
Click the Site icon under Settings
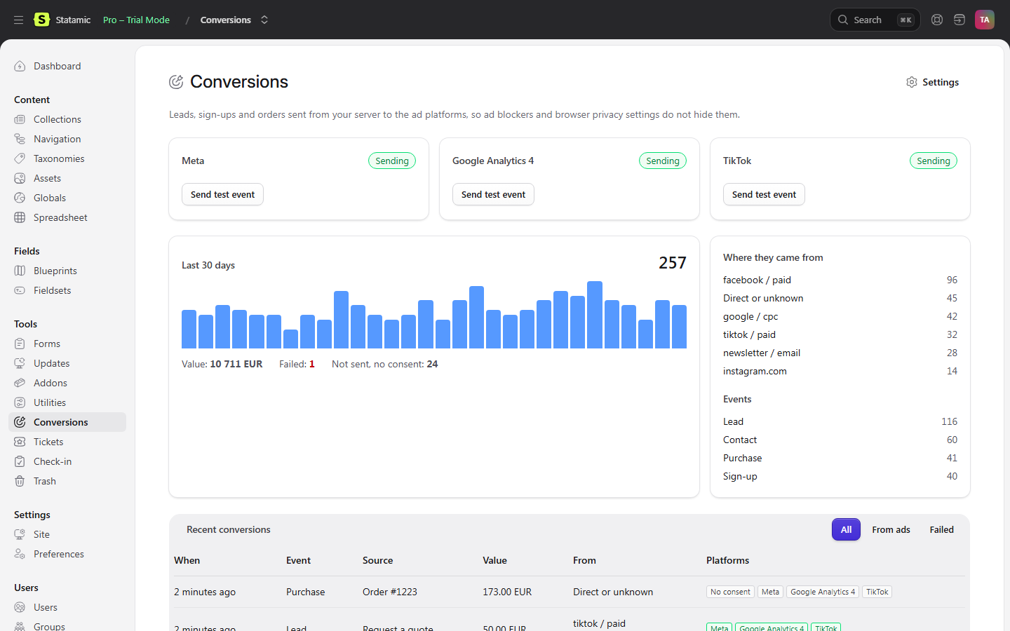(x=20, y=534)
